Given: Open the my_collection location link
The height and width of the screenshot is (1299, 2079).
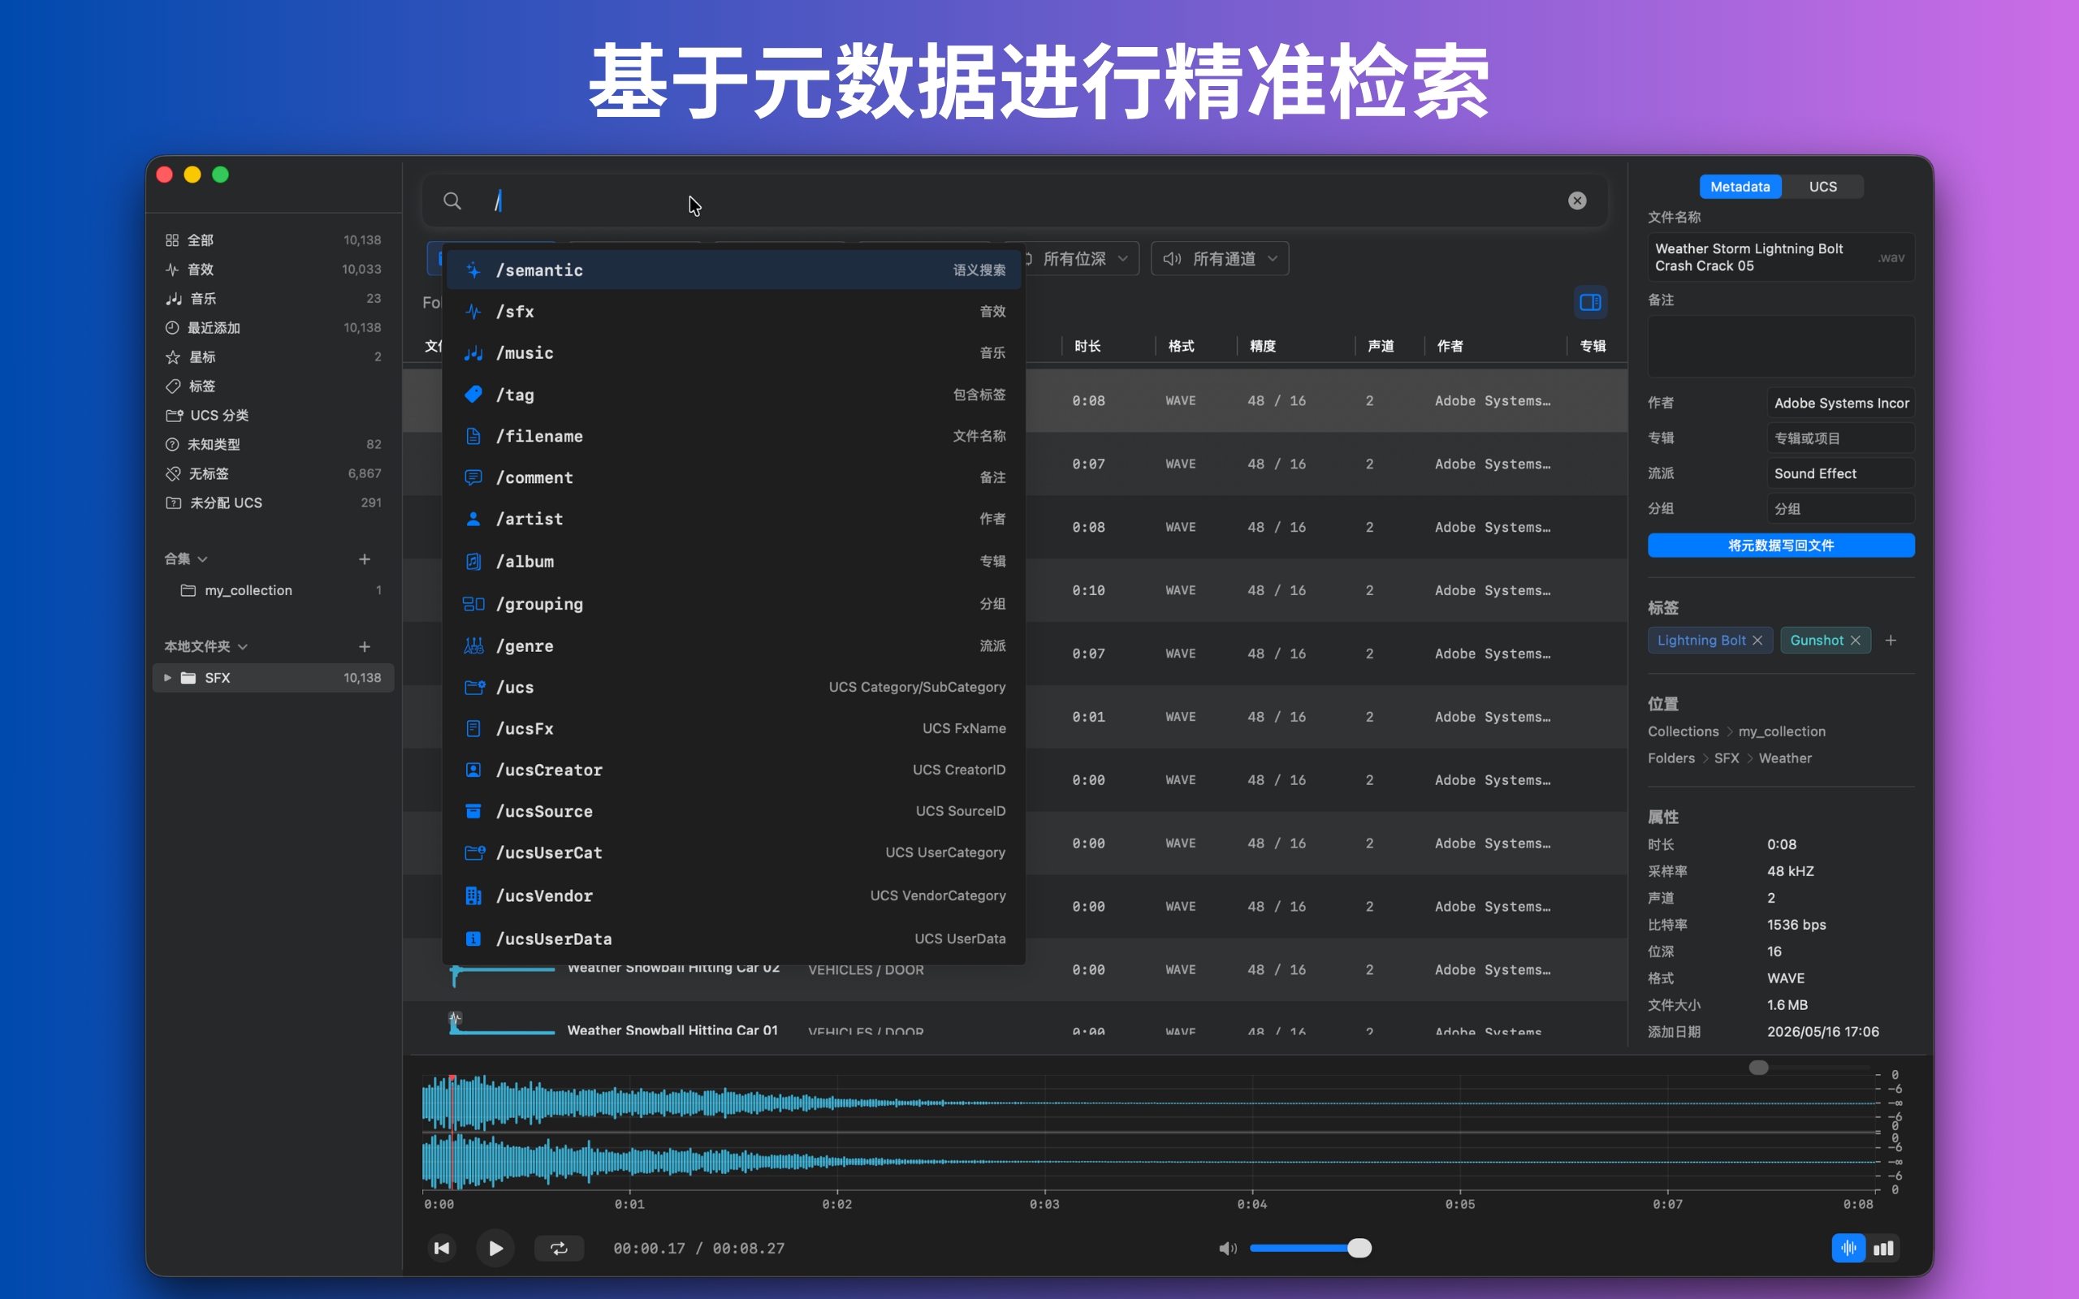Looking at the screenshot, I should 1782,731.
